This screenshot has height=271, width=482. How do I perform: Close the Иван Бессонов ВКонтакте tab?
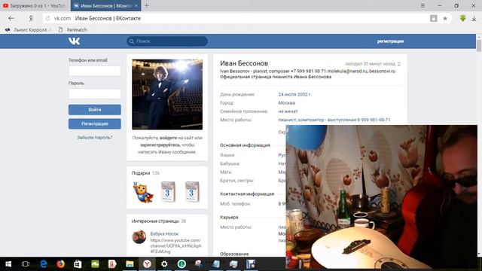pyautogui.click(x=136, y=5)
